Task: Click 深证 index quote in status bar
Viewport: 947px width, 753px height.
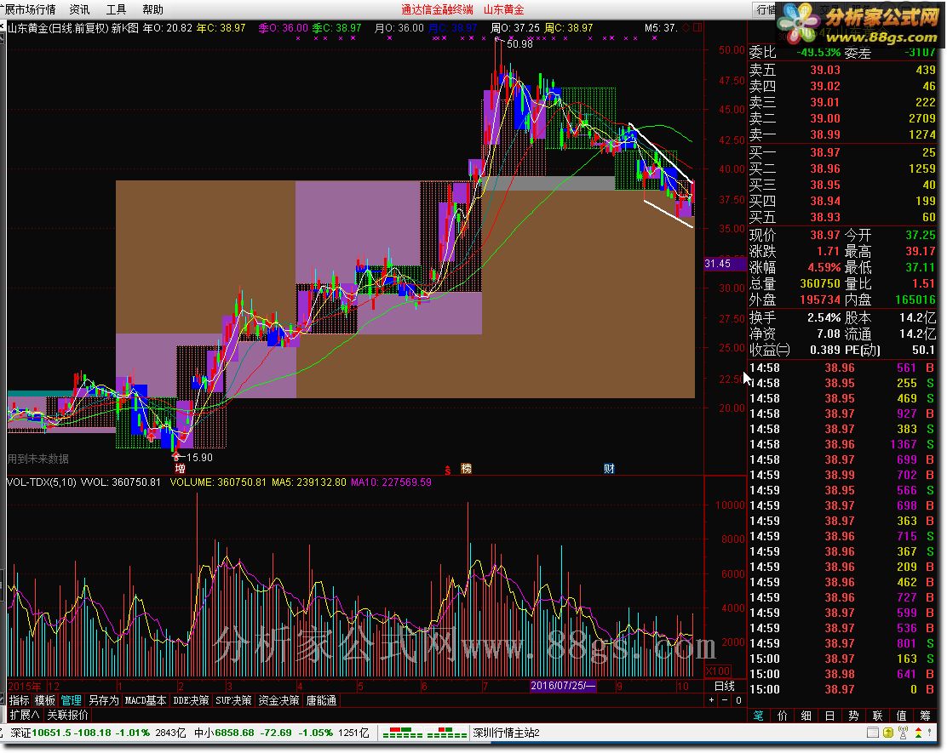Action: coord(98,733)
